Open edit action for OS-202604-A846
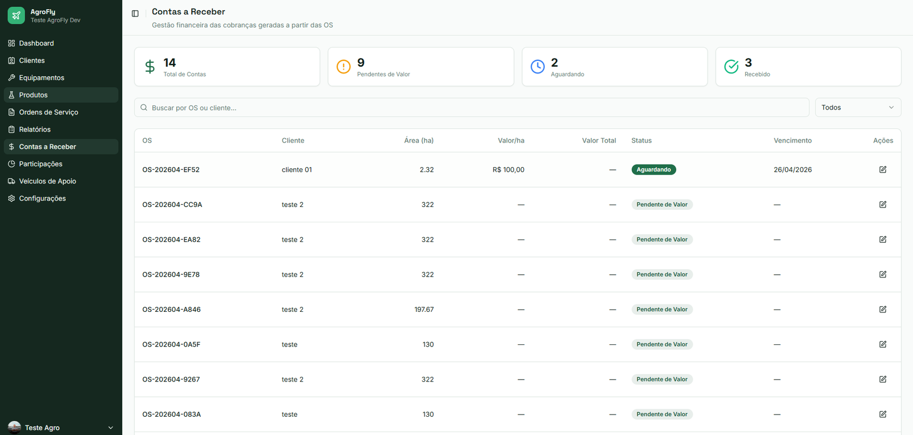The width and height of the screenshot is (913, 435). [x=883, y=310]
